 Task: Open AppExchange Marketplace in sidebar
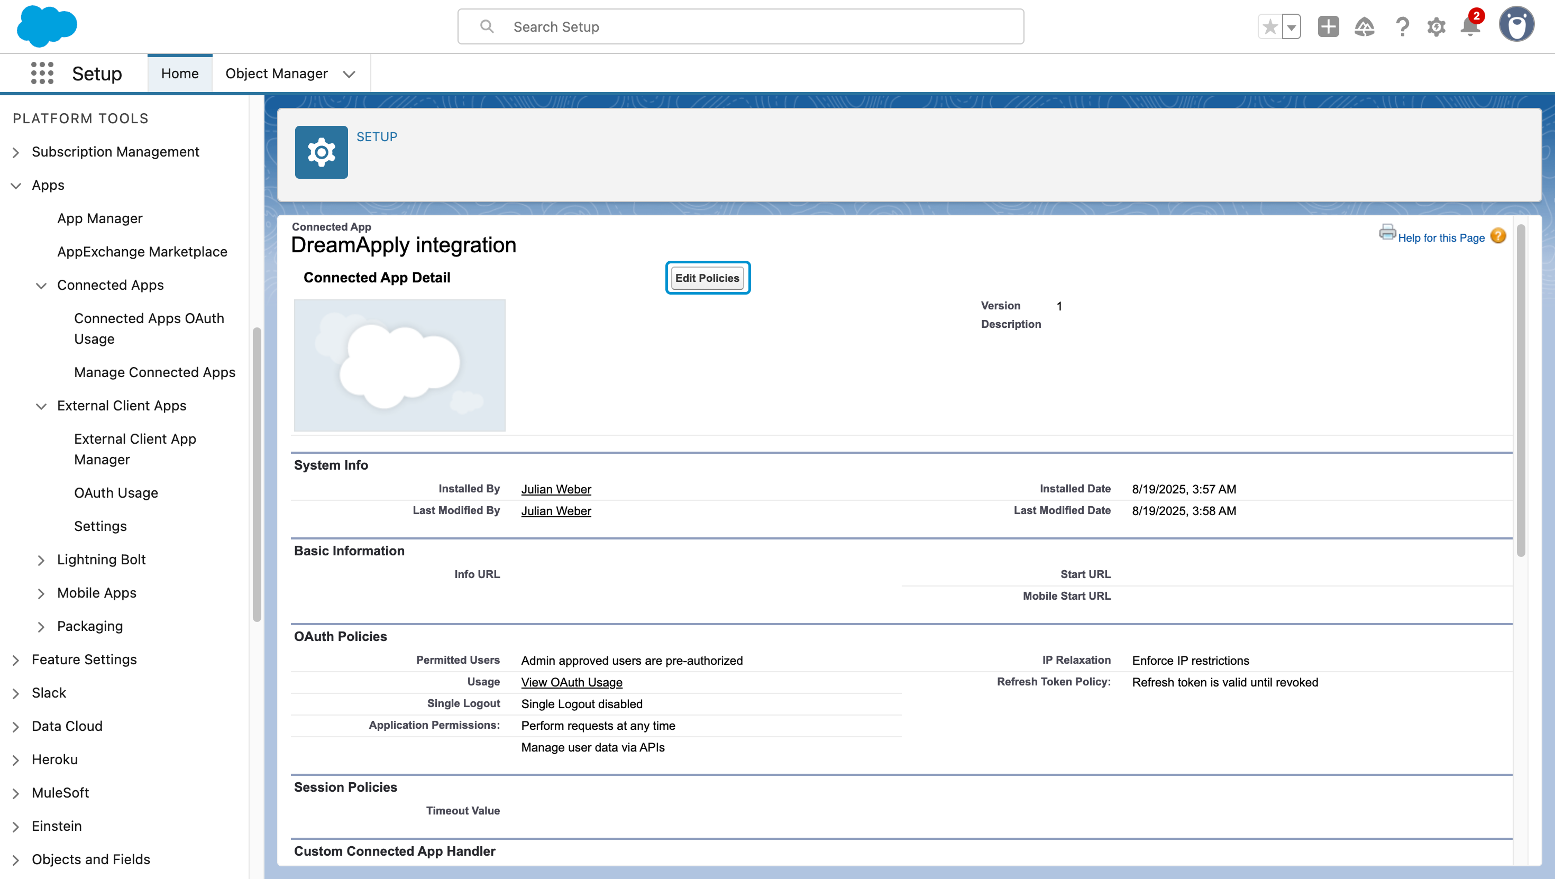[x=142, y=251]
